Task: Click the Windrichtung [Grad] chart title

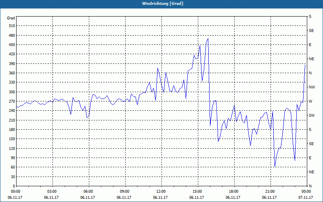Action: pyautogui.click(x=163, y=4)
